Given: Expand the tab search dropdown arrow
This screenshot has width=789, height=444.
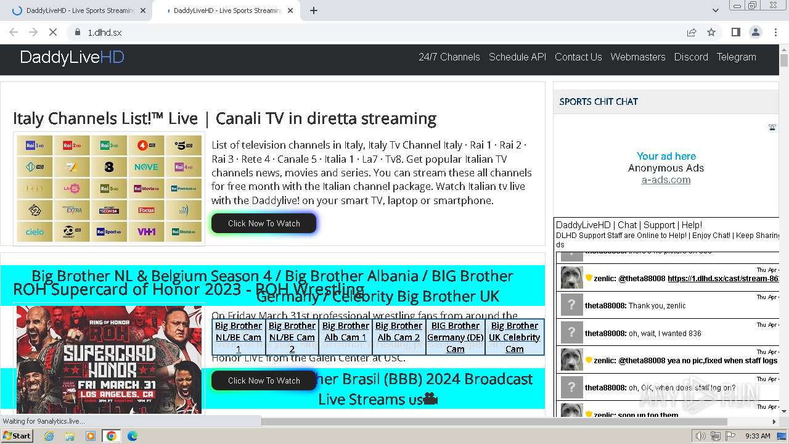Looking at the screenshot, I should [715, 10].
